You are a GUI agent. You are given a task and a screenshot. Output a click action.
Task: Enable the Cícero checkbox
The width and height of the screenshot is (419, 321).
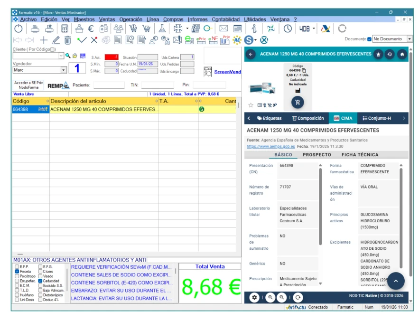[40, 271]
